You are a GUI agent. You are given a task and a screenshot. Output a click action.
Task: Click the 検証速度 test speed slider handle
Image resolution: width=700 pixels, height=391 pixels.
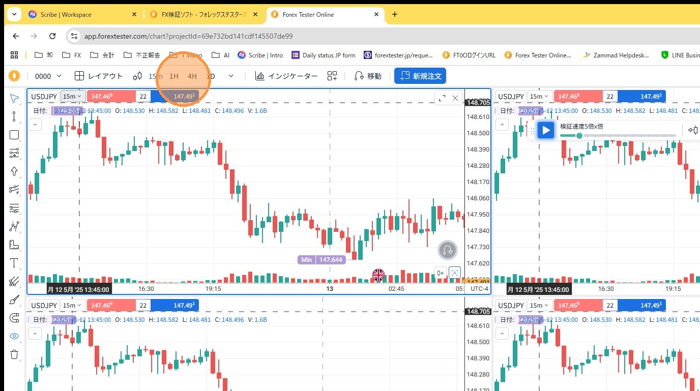click(579, 136)
